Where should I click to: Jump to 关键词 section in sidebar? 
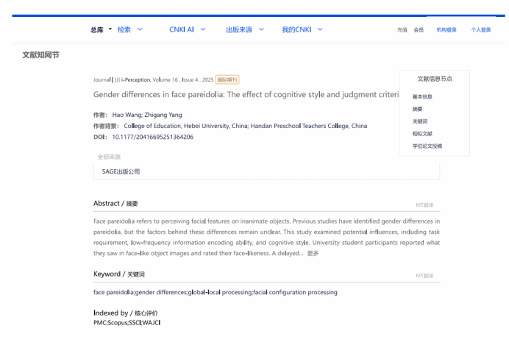[x=420, y=121]
